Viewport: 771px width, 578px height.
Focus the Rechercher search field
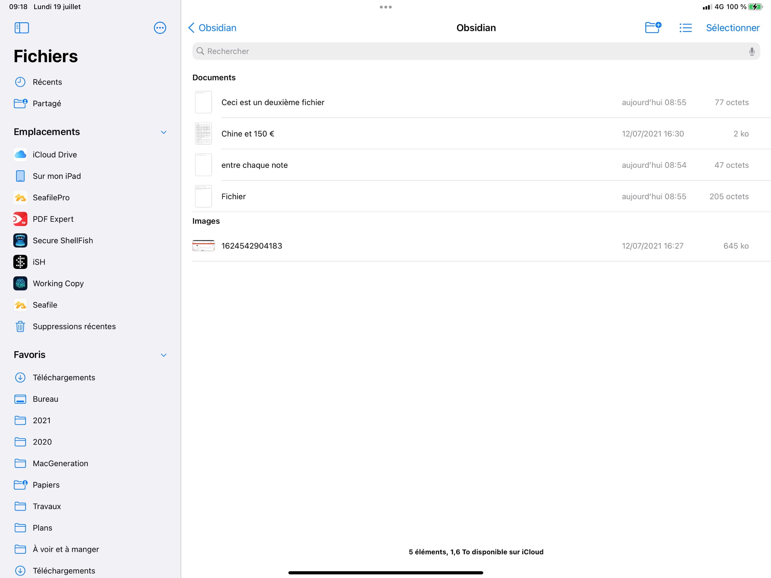[x=476, y=51]
